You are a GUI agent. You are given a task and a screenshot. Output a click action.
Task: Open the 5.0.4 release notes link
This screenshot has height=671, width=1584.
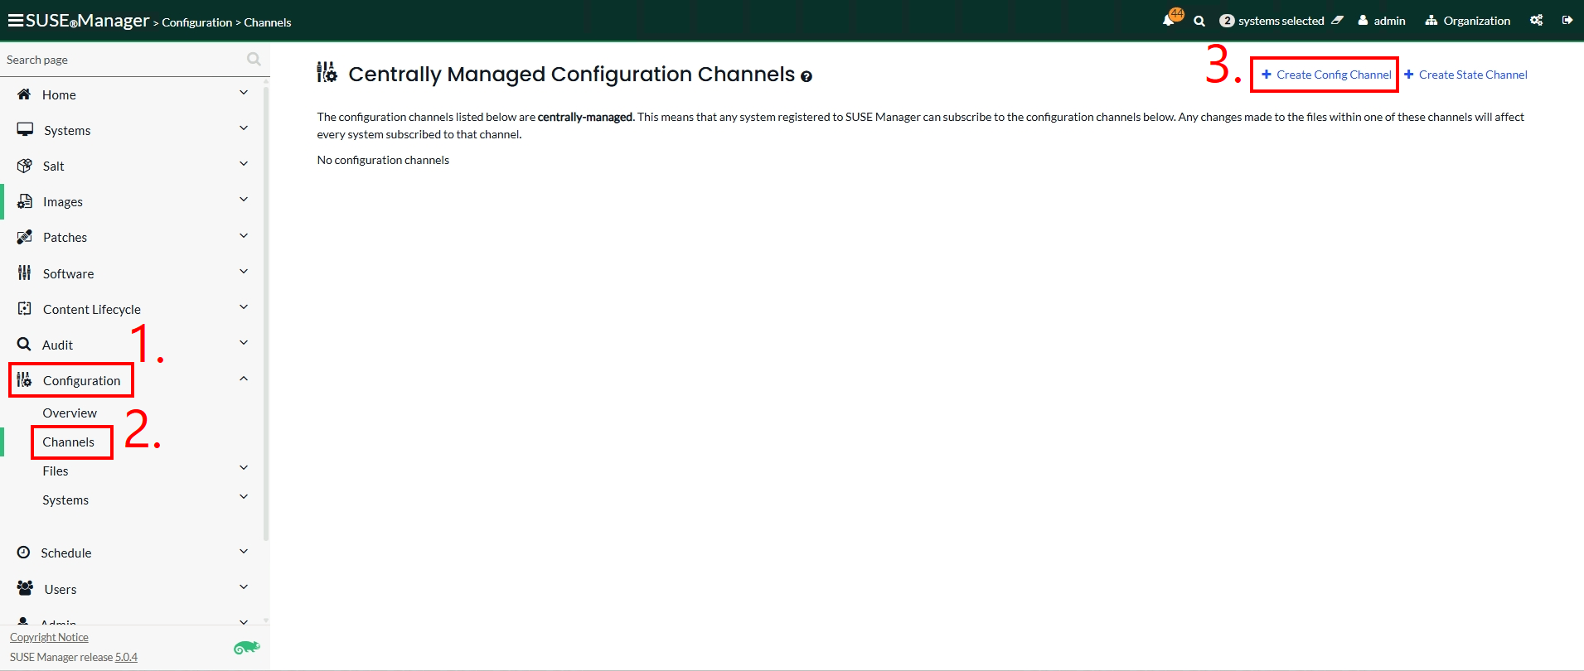(x=126, y=657)
